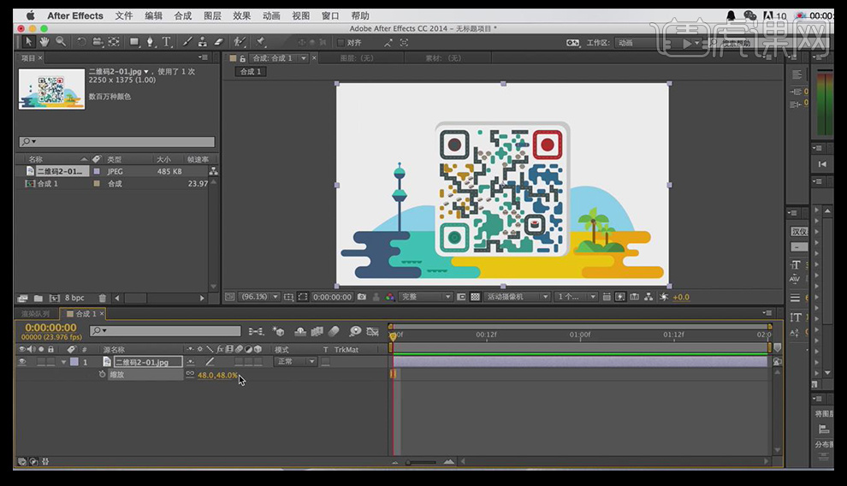Select the Zoom magnifier tool

60,41
